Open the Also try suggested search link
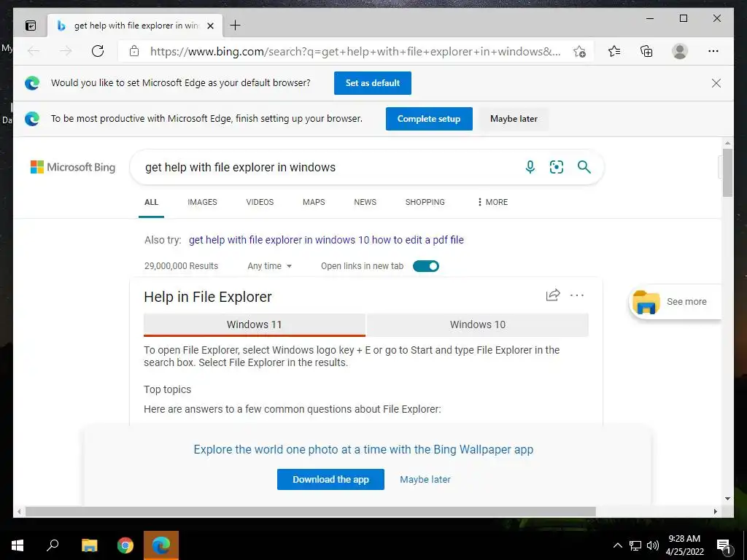 [x=326, y=240]
